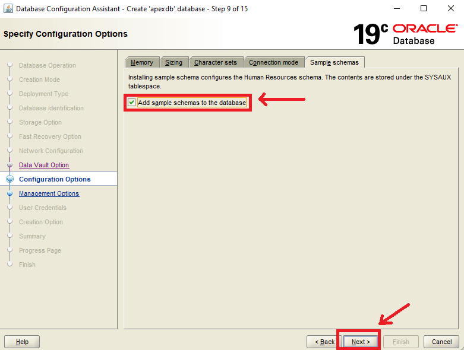The height and width of the screenshot is (350, 464).
Task: Jump to the Data Vault Option step
Action: (x=44, y=166)
